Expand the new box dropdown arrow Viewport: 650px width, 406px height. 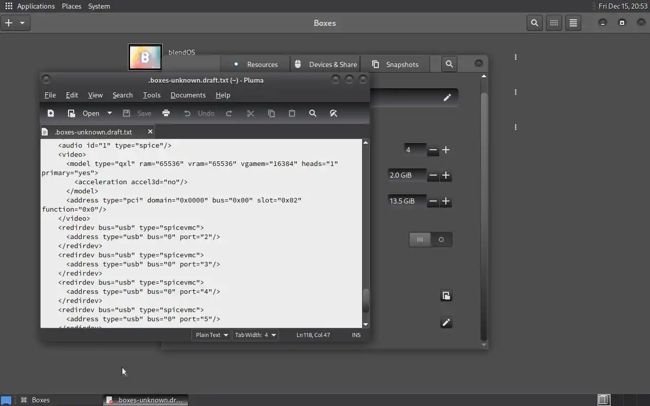coord(22,23)
